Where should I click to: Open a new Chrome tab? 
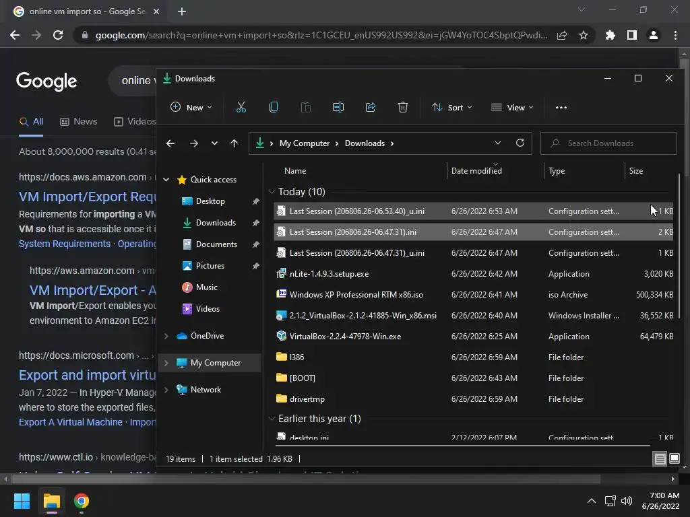point(182,11)
